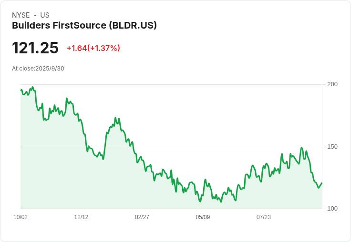Click the 05/09 date axis label

(x=203, y=217)
